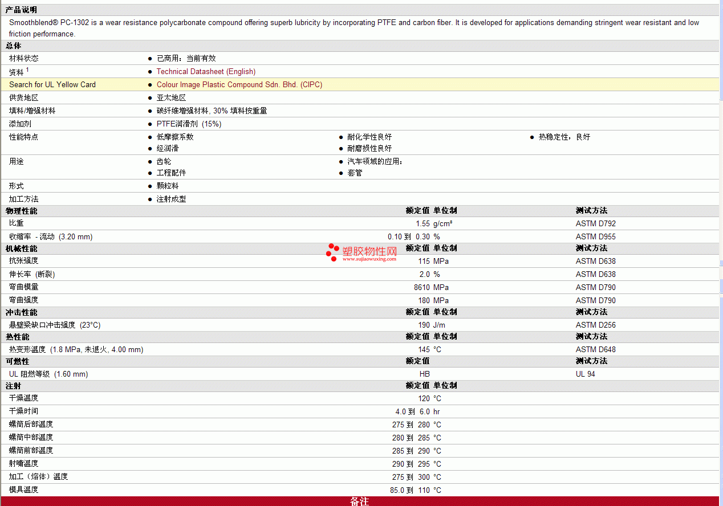Select the use 齿轮
The height and width of the screenshot is (506, 723).
pos(164,161)
